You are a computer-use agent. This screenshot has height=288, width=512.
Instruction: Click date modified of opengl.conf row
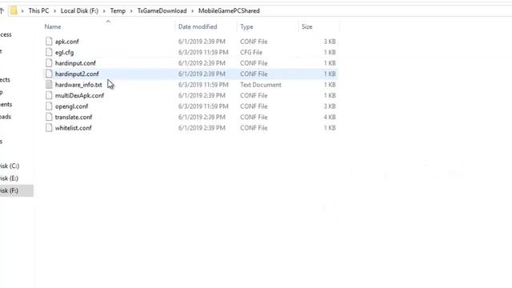coord(203,106)
